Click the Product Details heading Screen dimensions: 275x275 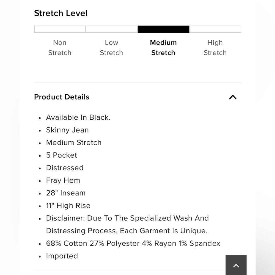[62, 97]
